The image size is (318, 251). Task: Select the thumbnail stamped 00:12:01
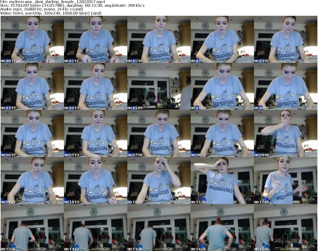click(286, 181)
